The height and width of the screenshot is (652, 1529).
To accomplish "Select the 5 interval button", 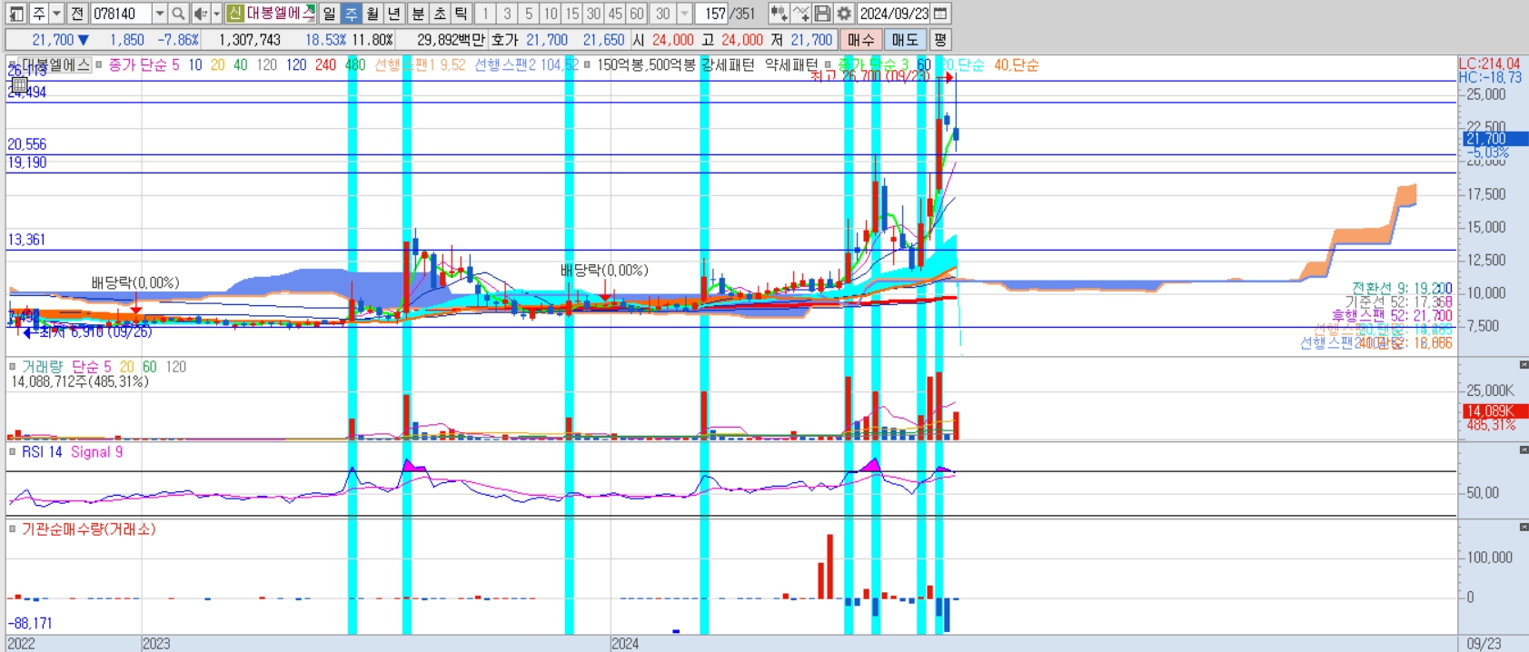I will 529,14.
